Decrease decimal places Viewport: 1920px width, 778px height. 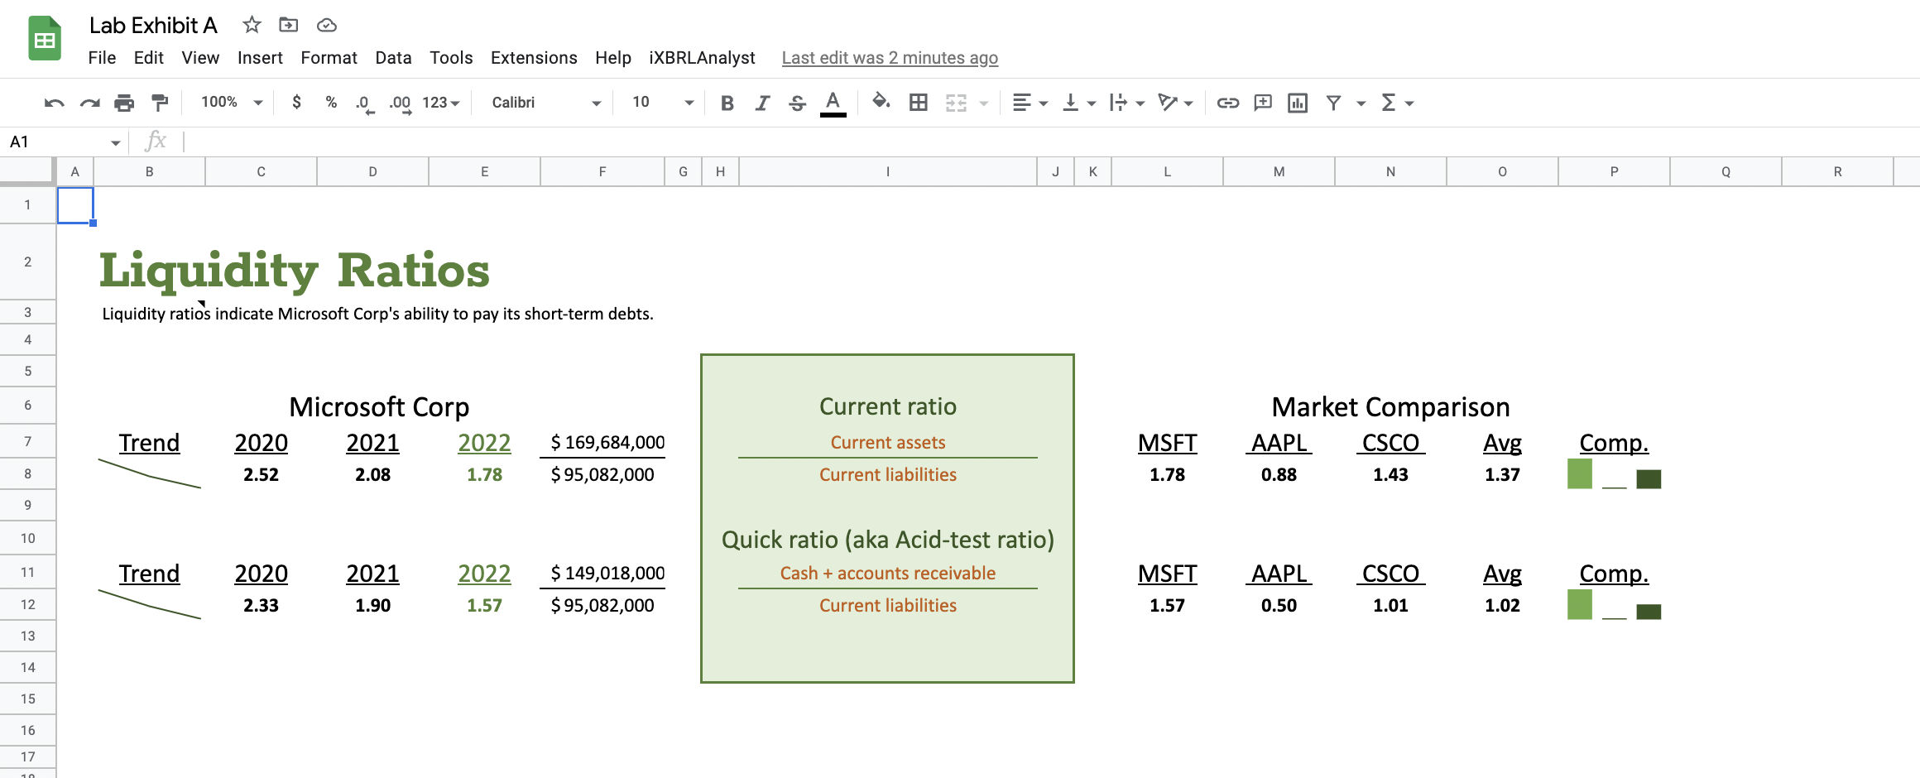click(x=364, y=103)
